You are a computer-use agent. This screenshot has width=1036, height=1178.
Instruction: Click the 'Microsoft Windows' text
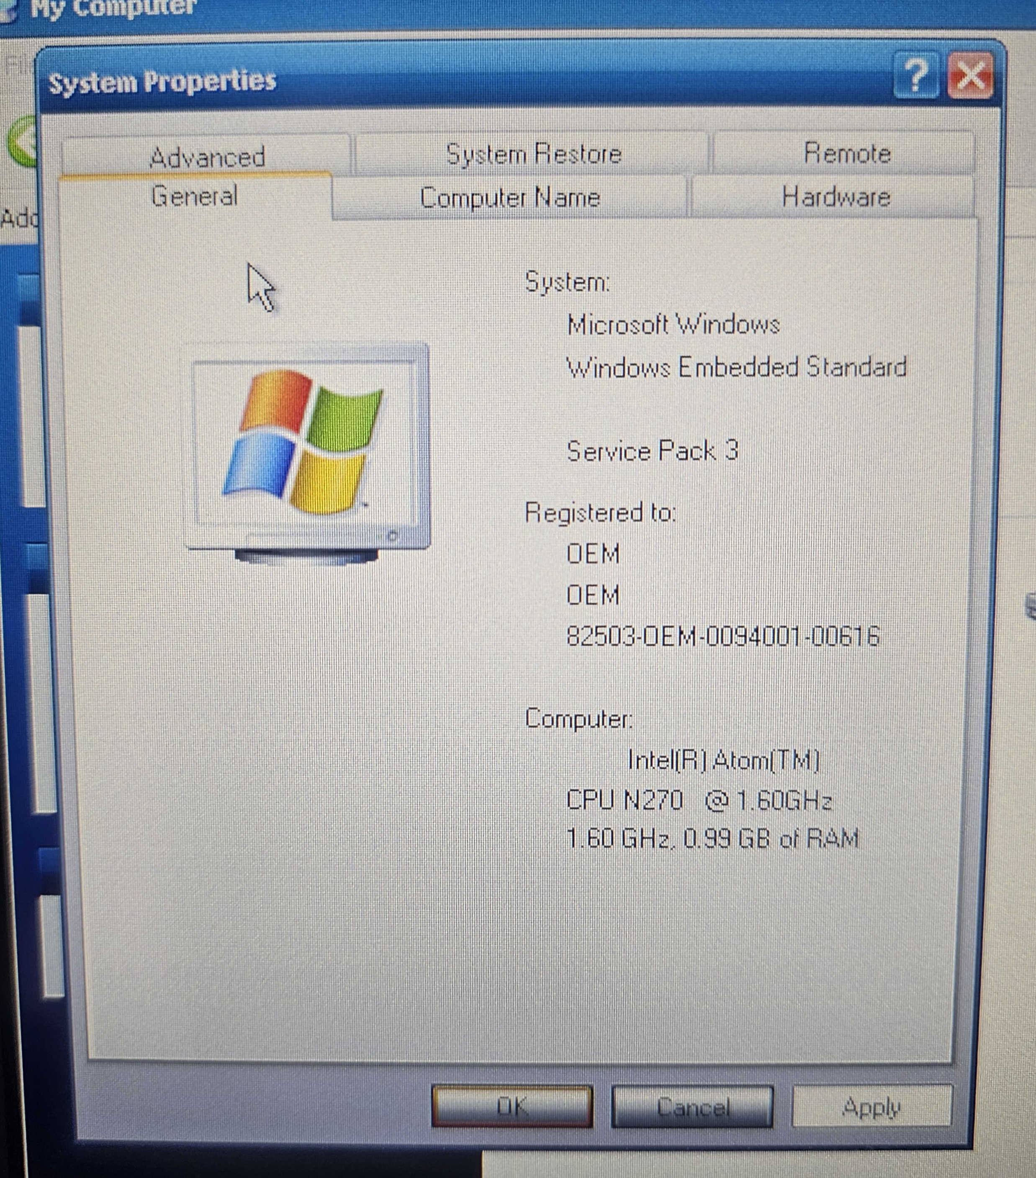tap(673, 324)
